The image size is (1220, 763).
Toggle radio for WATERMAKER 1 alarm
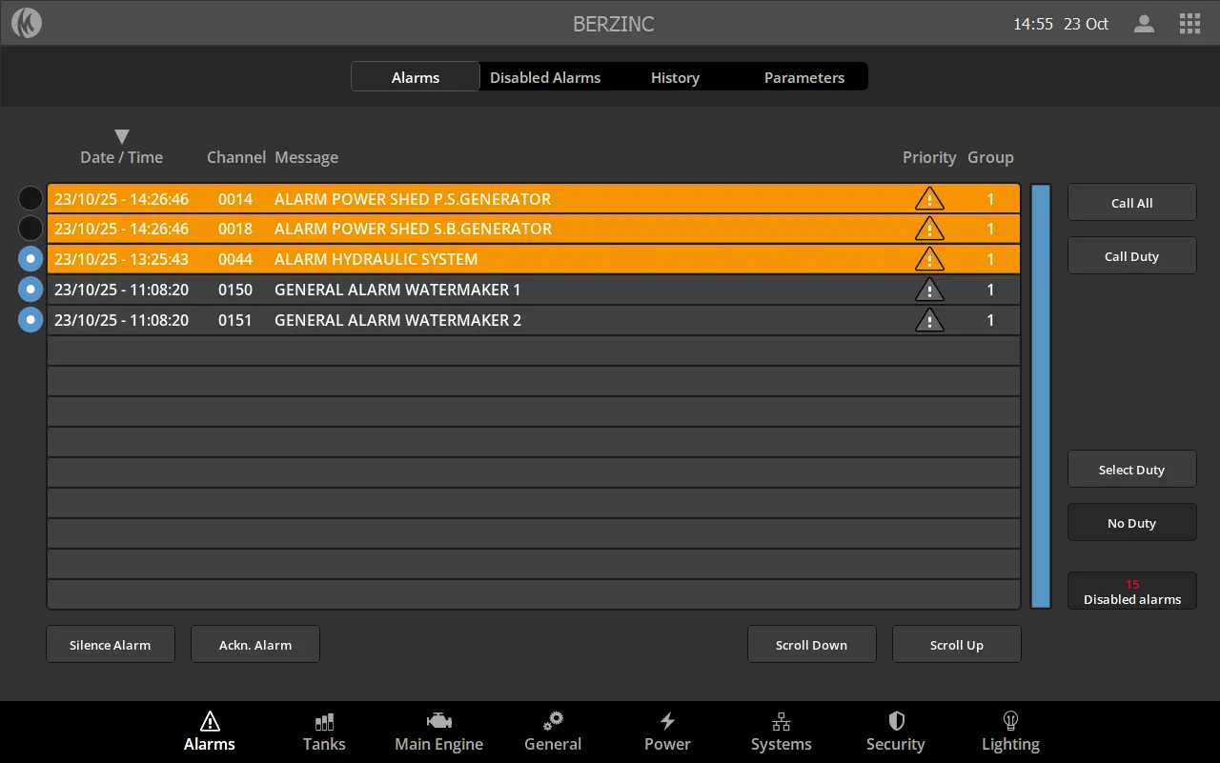click(30, 290)
